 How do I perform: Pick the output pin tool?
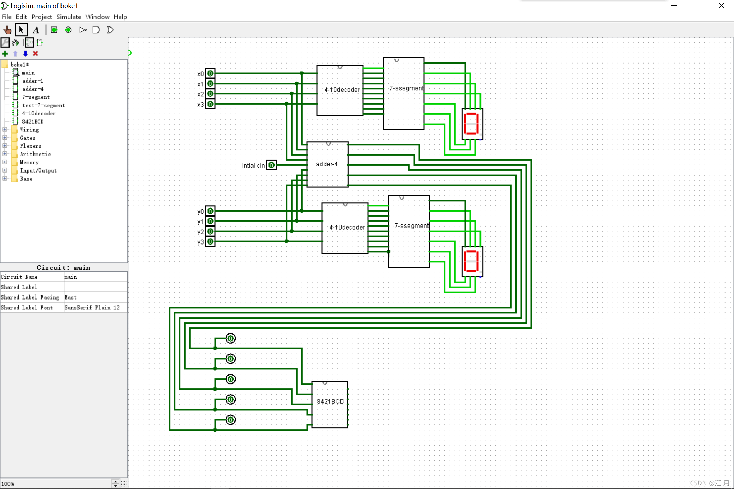point(68,30)
